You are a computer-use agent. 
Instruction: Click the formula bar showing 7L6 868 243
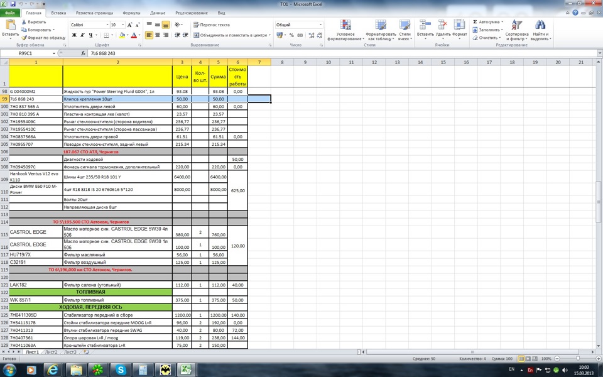[x=342, y=53]
